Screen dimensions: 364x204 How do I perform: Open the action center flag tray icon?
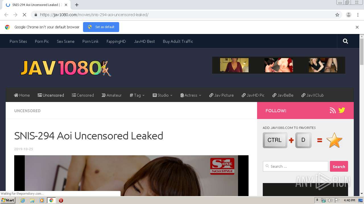pyautogui.click(x=337, y=200)
